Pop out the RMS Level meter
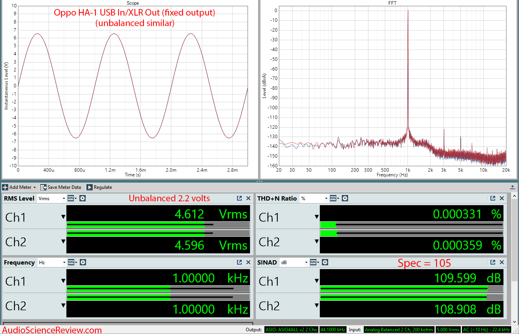Image resolution: width=519 pixels, height=334 pixels. 239,198
